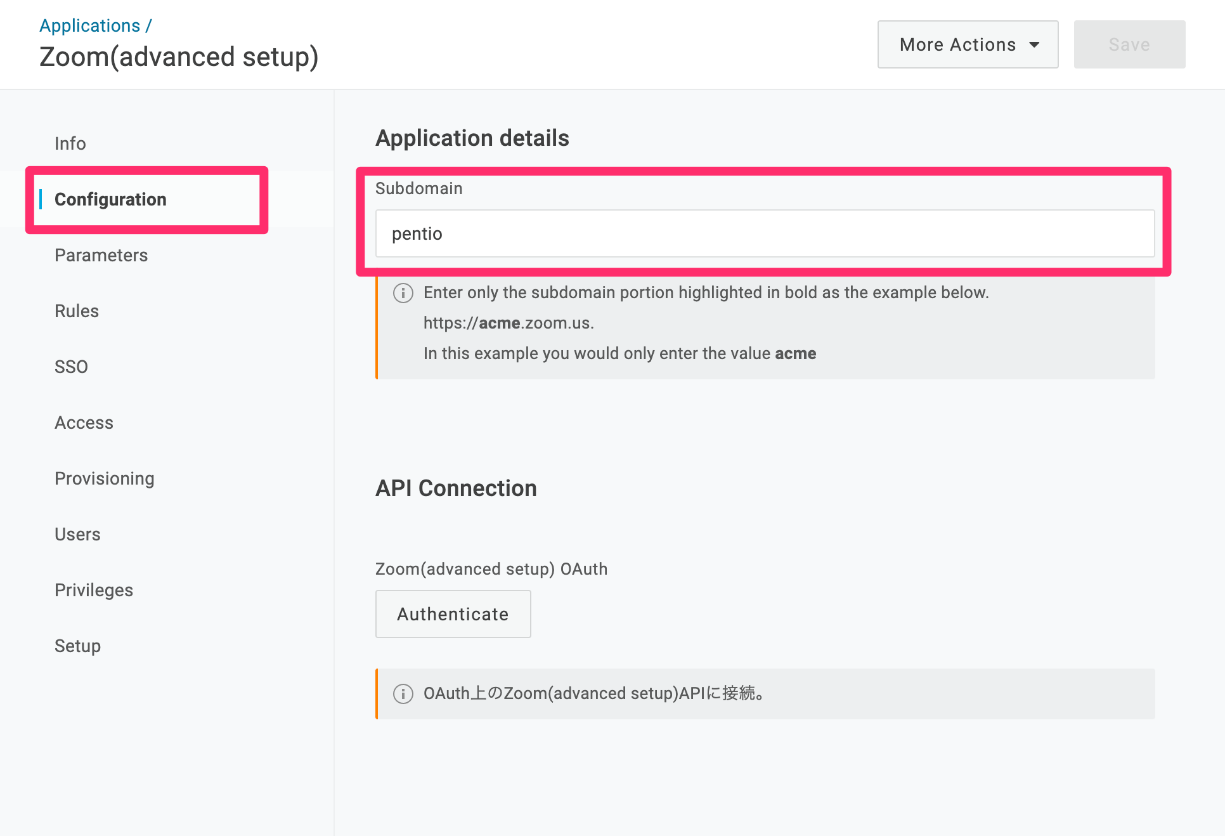
Task: Click the 'Zoom(advanced setup)' page title
Action: [x=179, y=57]
